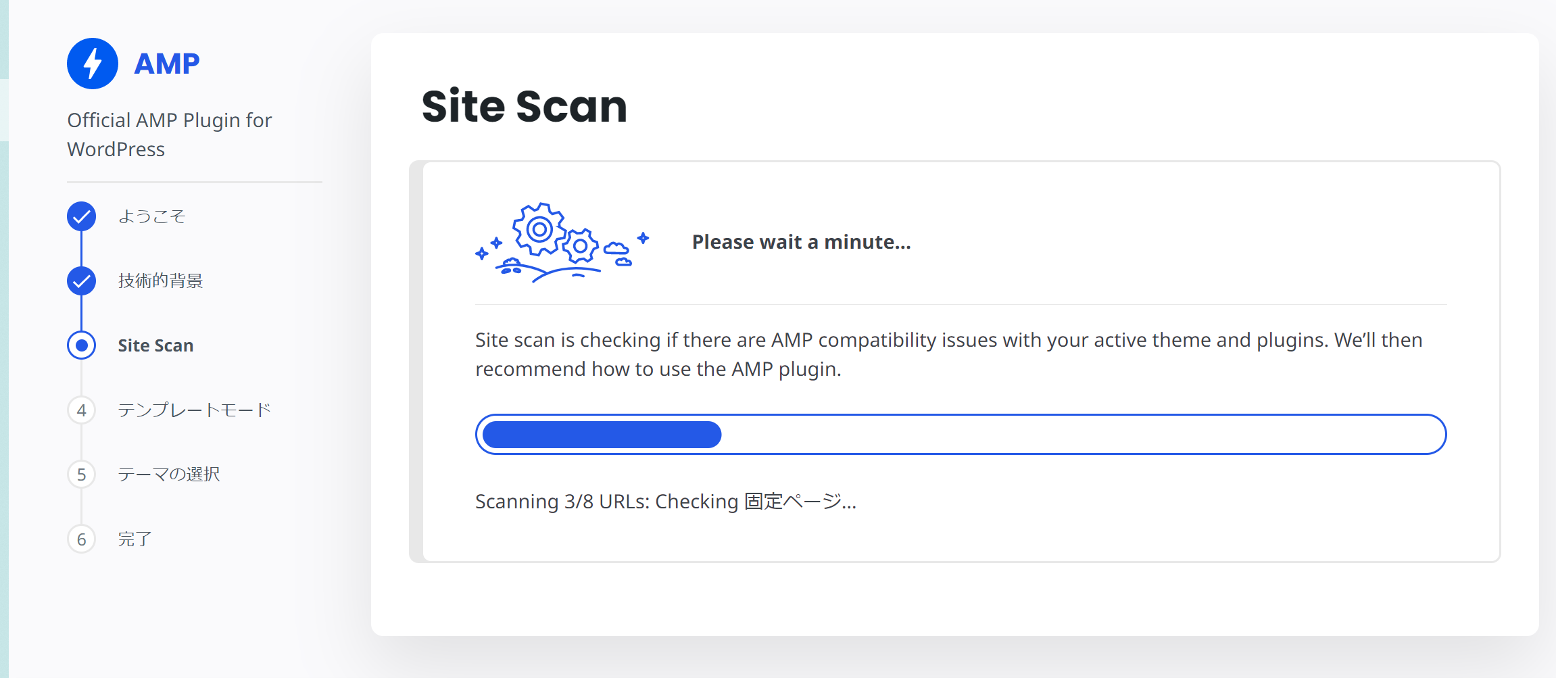Click the active Site Scan step indicator
This screenshot has height=678, width=1556.
82,345
